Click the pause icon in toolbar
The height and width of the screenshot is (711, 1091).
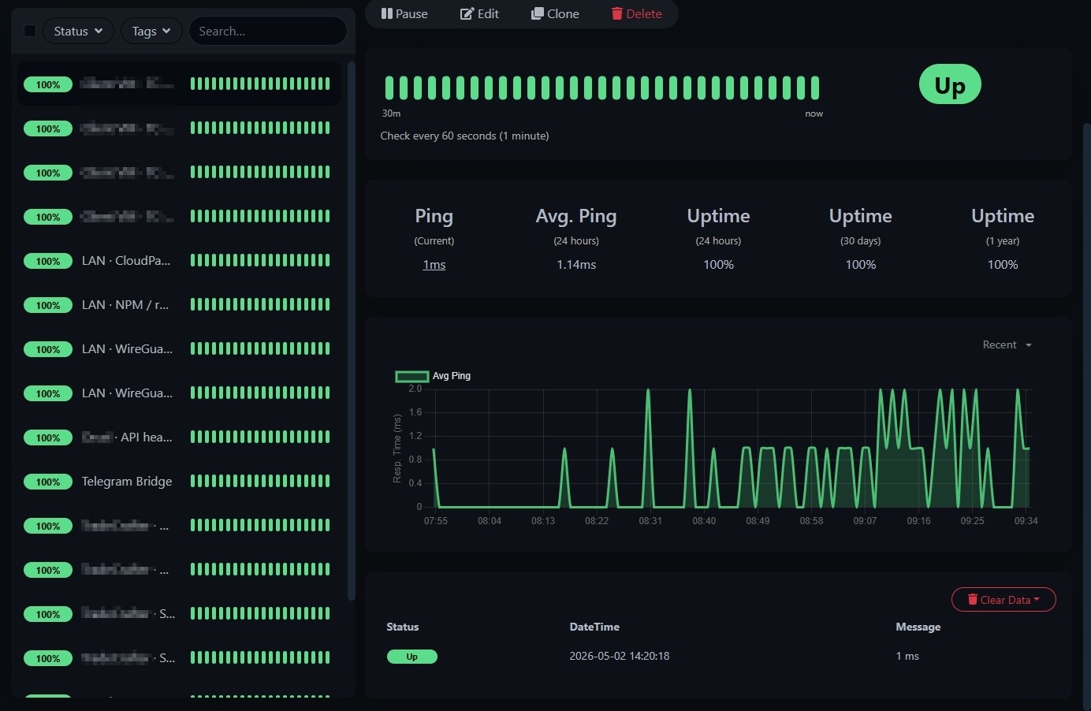pos(386,13)
